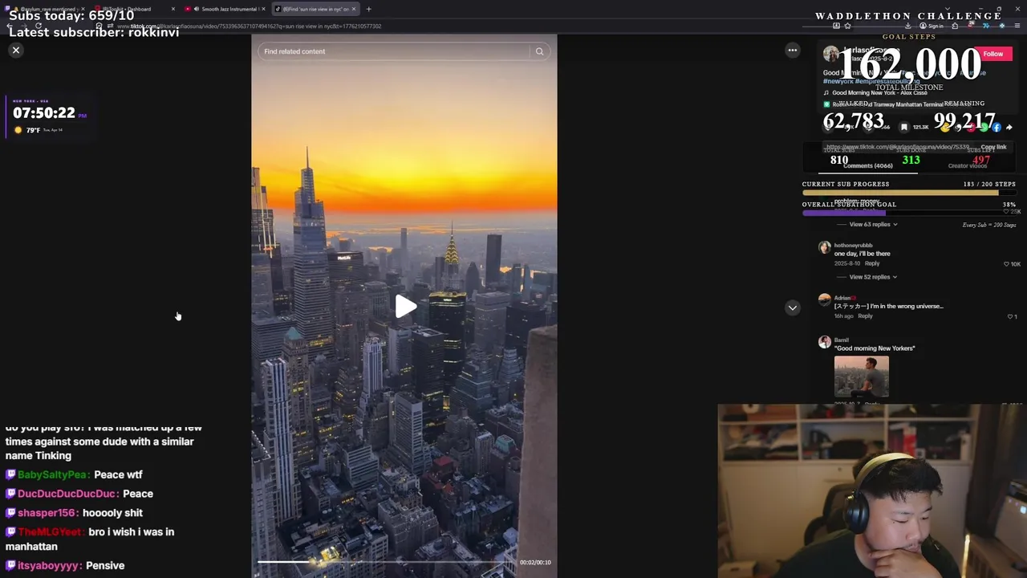Switch to the Creator videos tab
This screenshot has width=1027, height=578.
[x=968, y=165]
